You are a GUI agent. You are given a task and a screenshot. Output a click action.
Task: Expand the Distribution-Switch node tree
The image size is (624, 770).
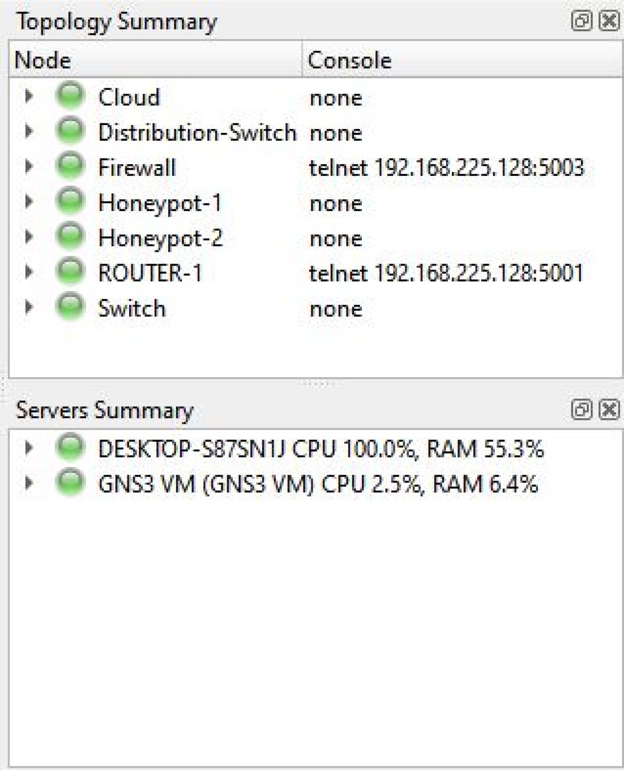pyautogui.click(x=29, y=131)
